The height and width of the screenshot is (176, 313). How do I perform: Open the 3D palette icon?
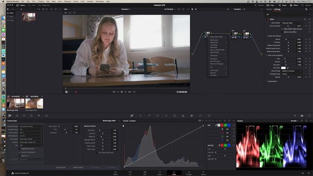209,115
